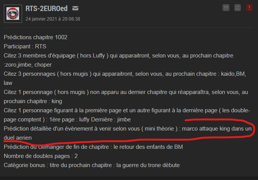Click the "Nombre de doubles pages : 2" line
Image resolution: width=258 pixels, height=180 pixels.
coord(41,156)
